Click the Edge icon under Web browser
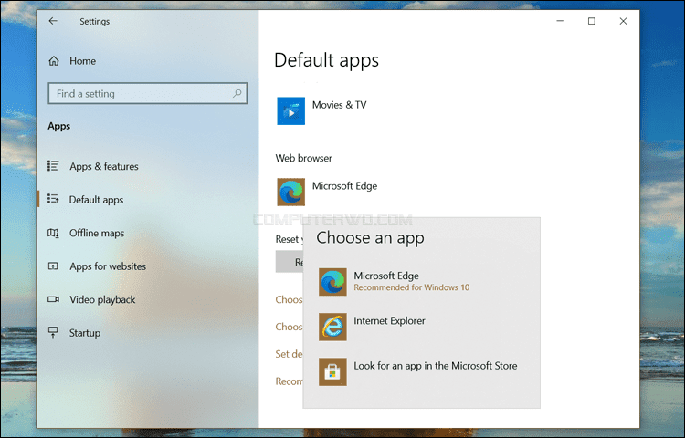Image resolution: width=685 pixels, height=438 pixels. pos(291,192)
